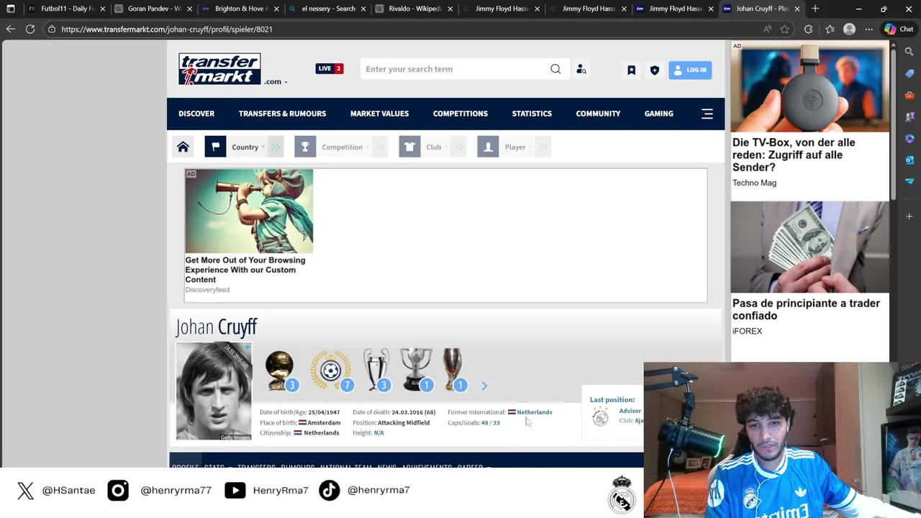Open the iFOREX trader ad
This screenshot has width=921, height=518.
(809, 270)
